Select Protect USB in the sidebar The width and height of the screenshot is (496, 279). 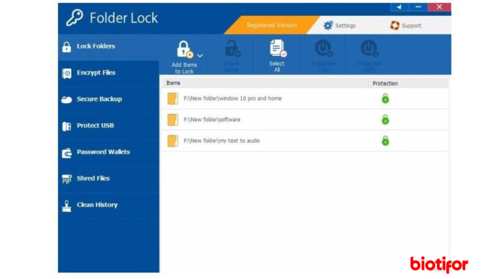click(x=108, y=126)
